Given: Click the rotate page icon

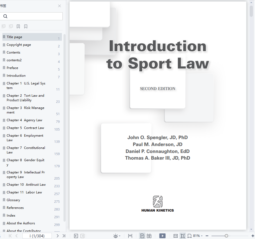Looking at the screenshot, I should click(x=189, y=236).
